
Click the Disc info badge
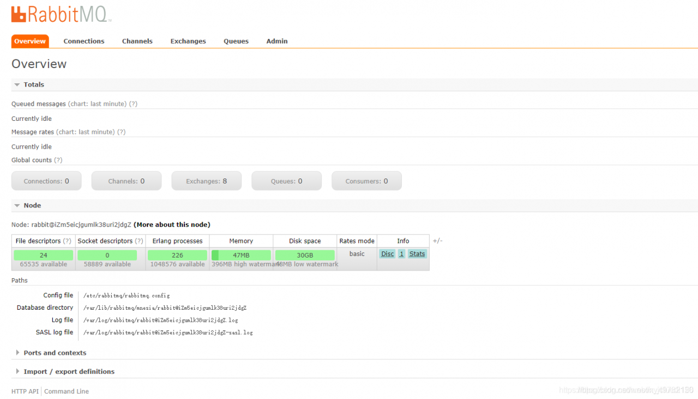[387, 254]
